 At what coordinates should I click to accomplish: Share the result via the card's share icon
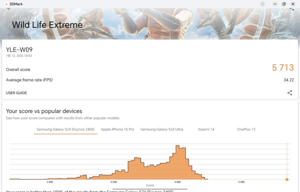(x=289, y=92)
